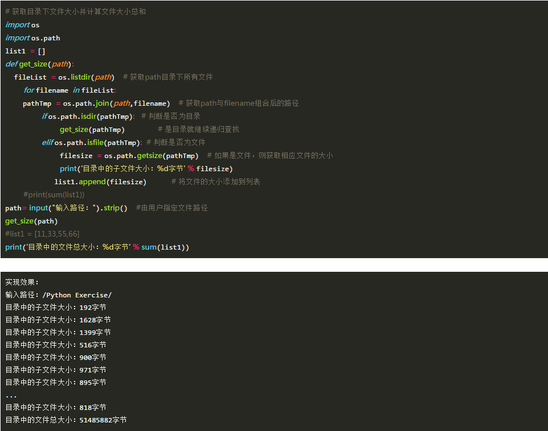Click the commented line '#list1 = [11,33,55,66]'
548x431 pixels.
(42, 234)
